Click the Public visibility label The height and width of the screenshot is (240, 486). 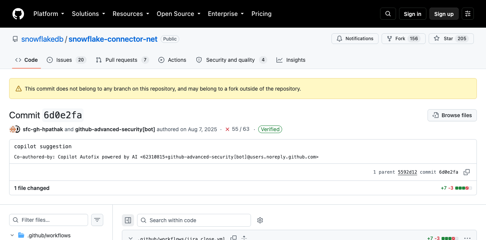(x=170, y=39)
